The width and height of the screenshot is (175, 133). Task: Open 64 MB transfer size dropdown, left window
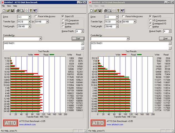pos(47,22)
